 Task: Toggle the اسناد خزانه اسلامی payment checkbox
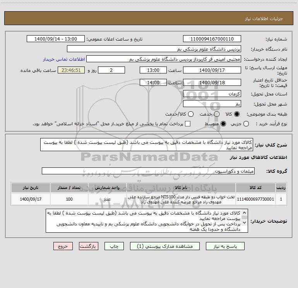(x=188, y=124)
